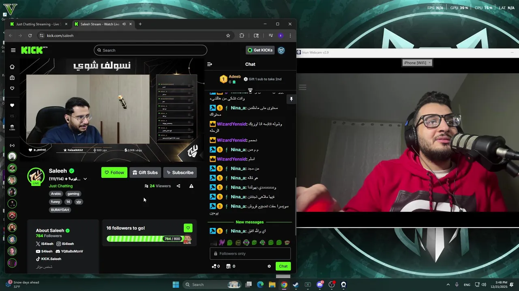
Task: Open the Iriun Webcam hamburger menu
Action: coord(302,87)
